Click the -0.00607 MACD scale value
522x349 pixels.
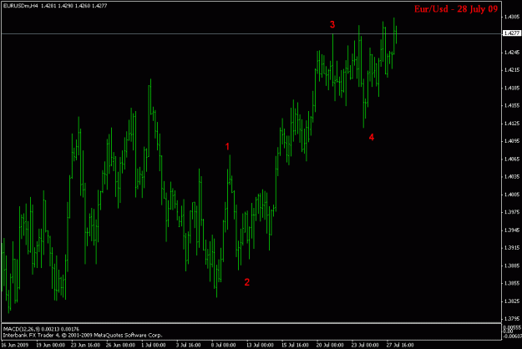513,336
